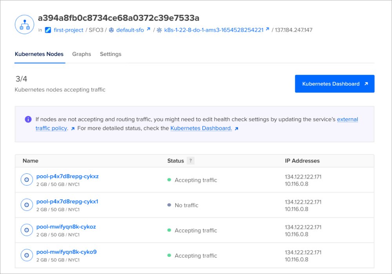Click the IP Addresses column header
392x274 pixels.
click(x=302, y=161)
